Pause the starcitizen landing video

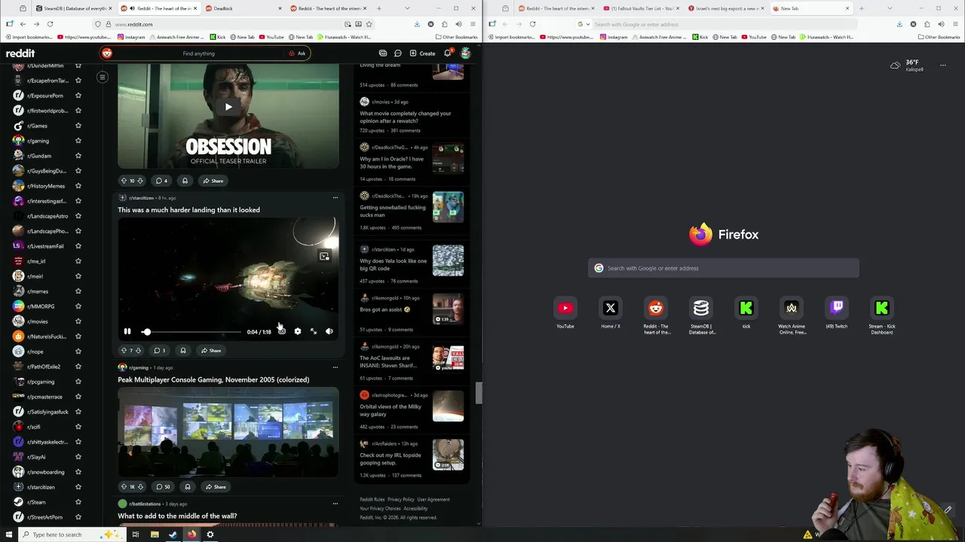point(127,331)
